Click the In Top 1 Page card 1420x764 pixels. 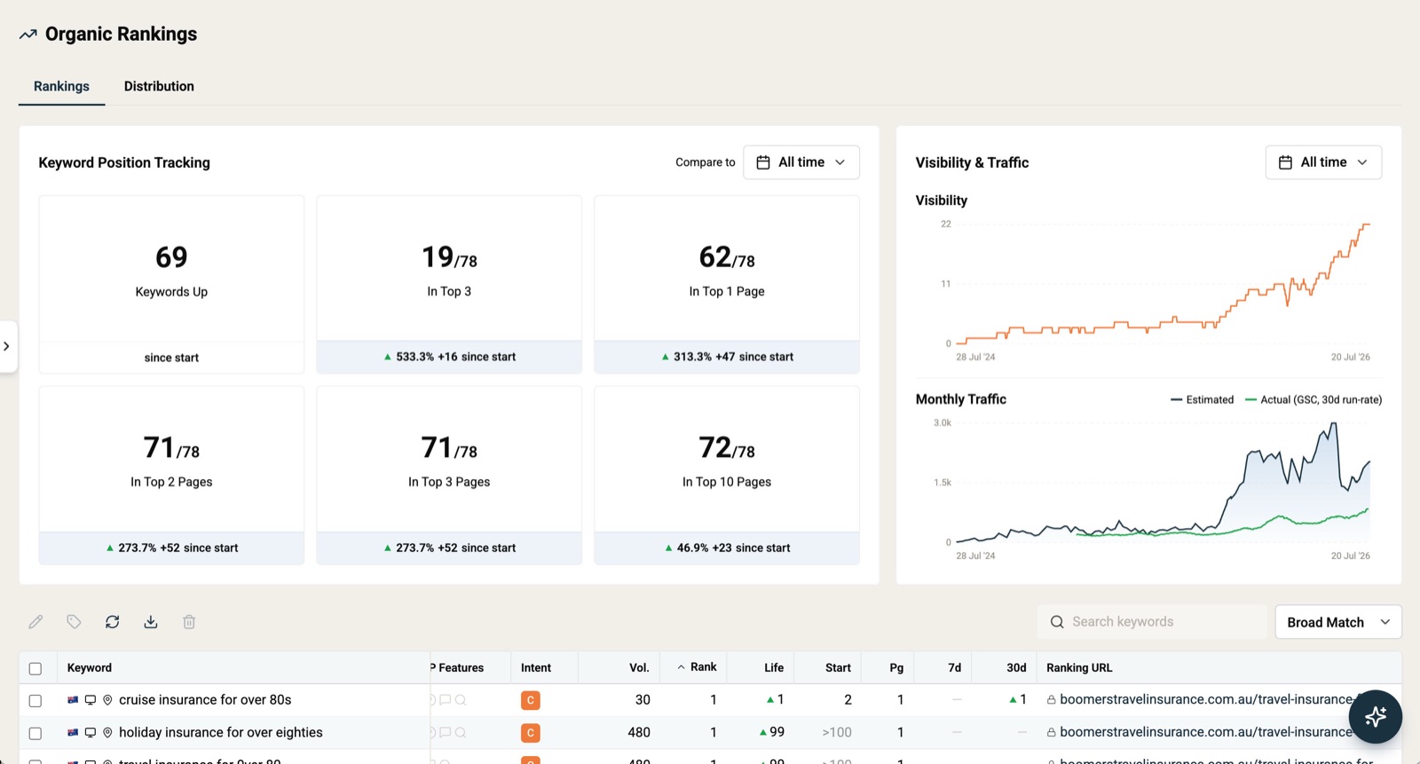click(x=727, y=285)
